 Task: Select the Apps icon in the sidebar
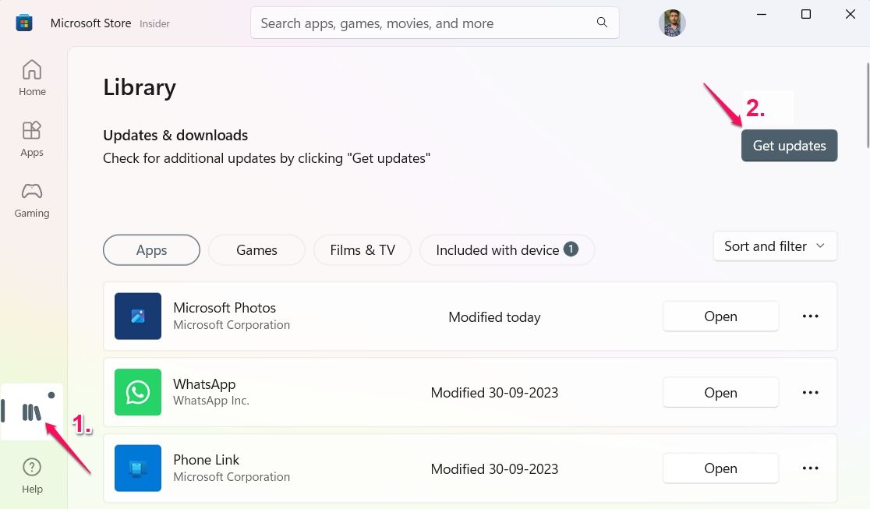tap(31, 138)
